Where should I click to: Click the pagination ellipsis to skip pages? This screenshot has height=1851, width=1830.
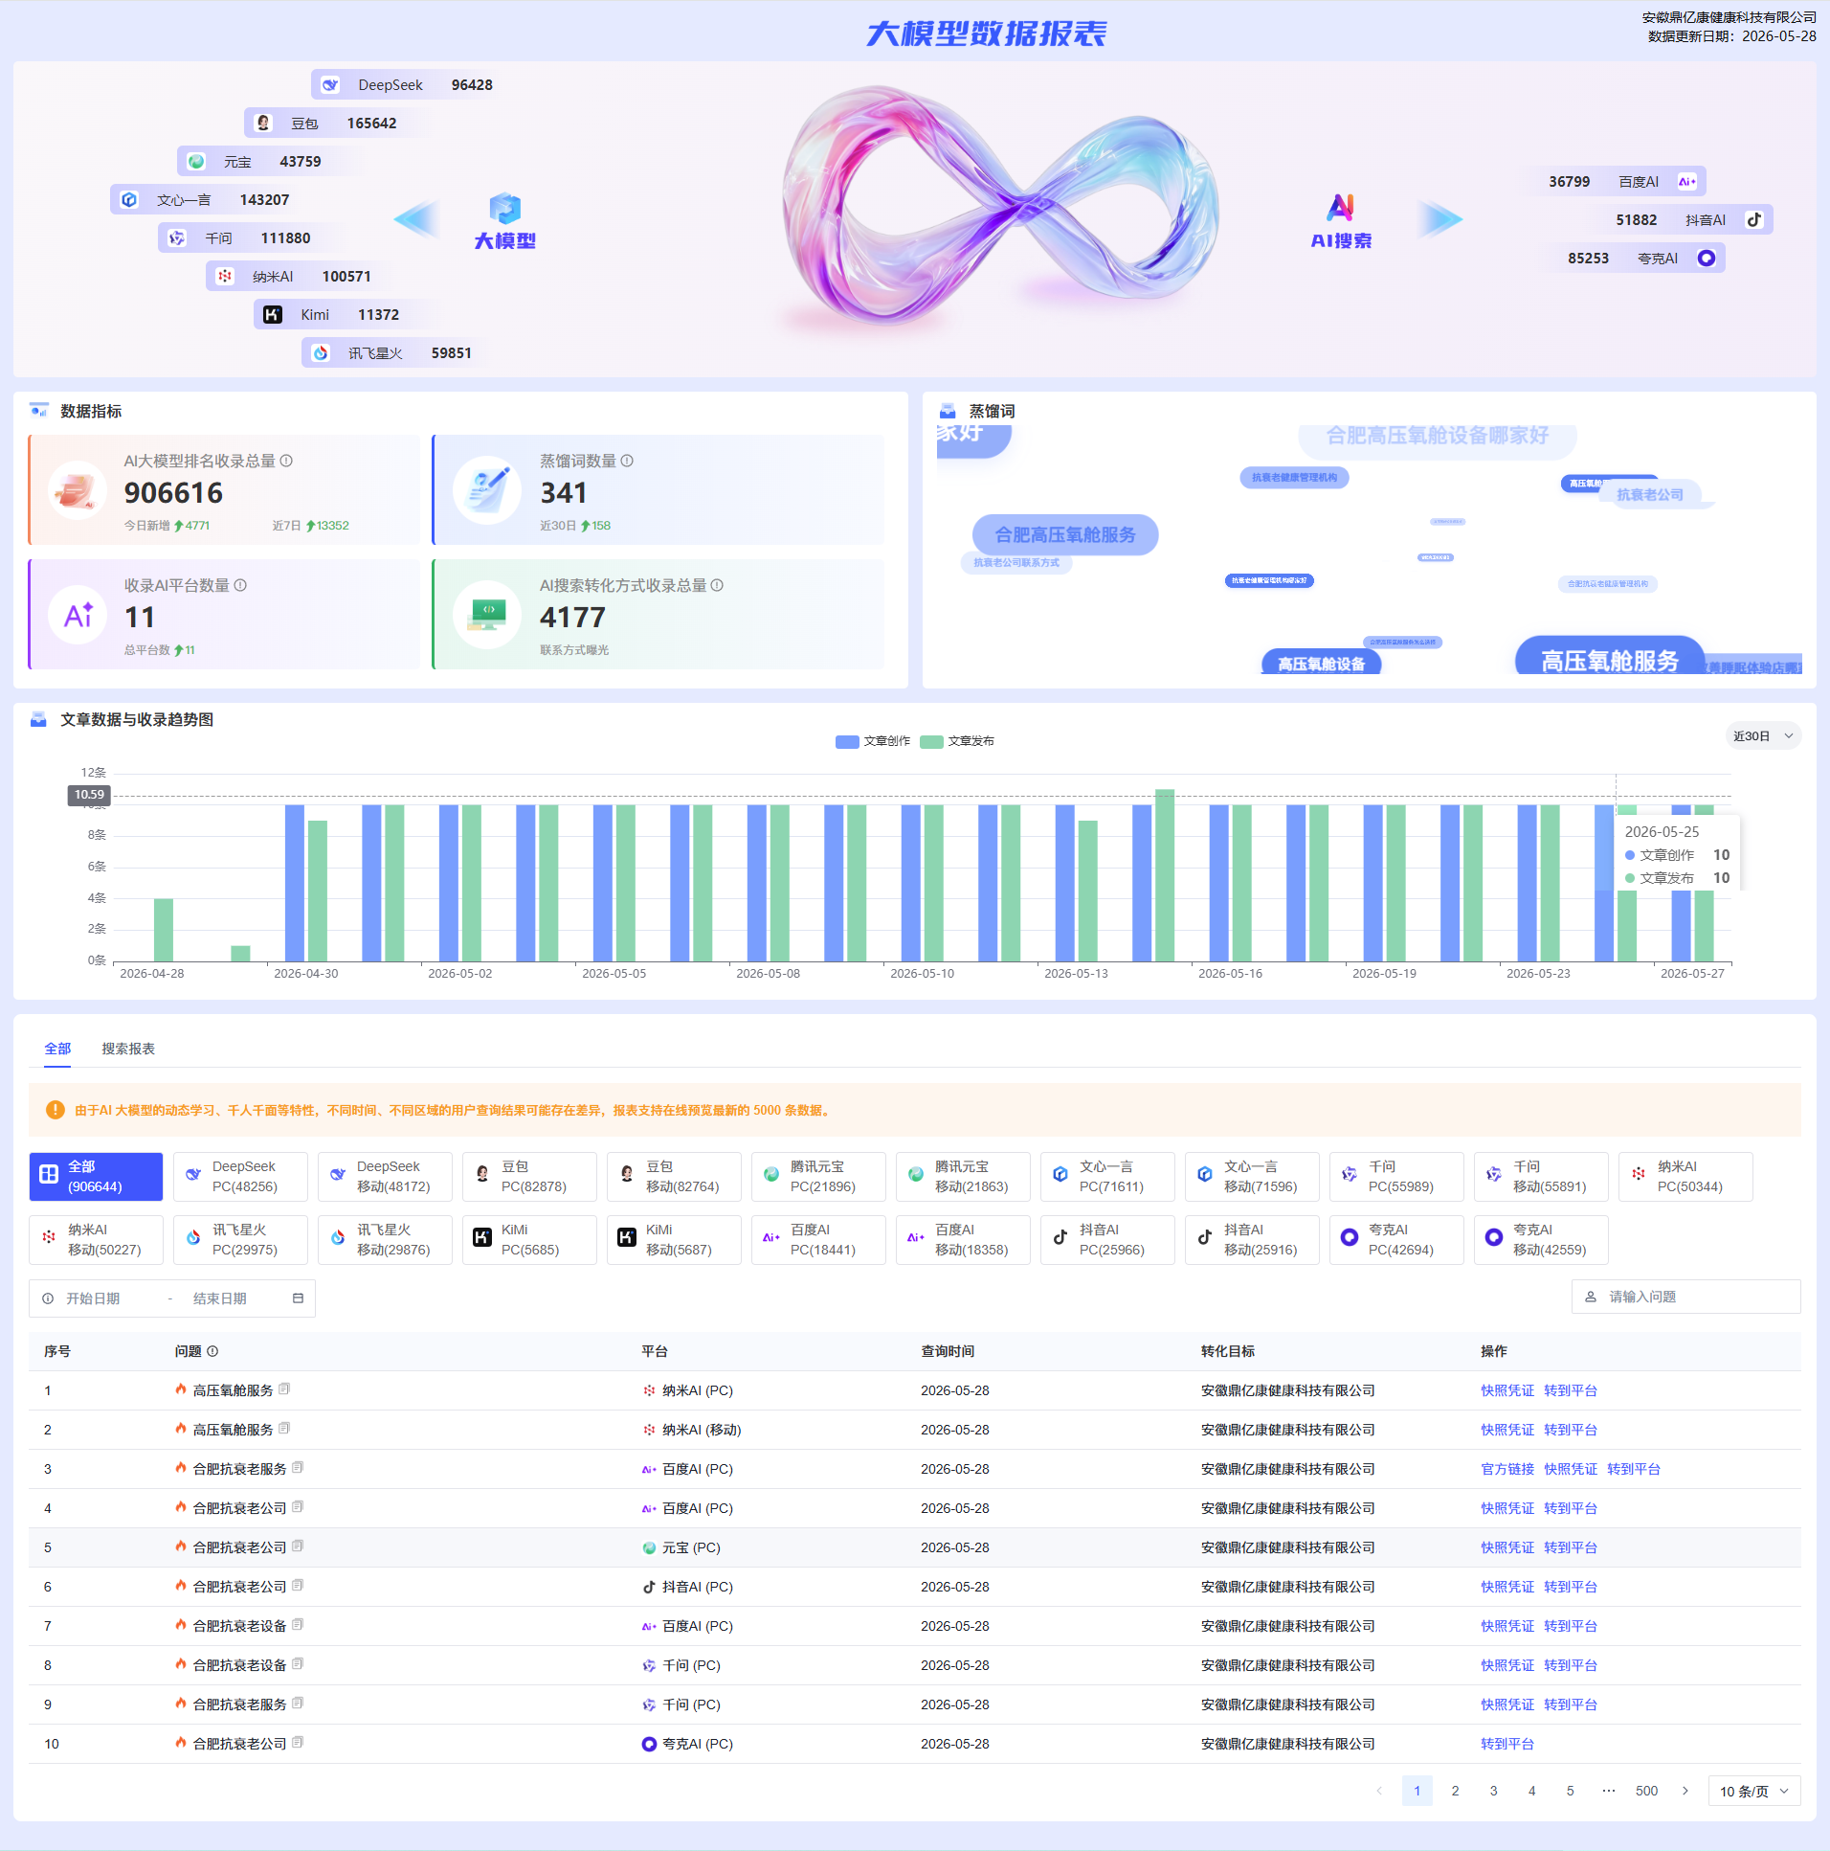1609,1791
